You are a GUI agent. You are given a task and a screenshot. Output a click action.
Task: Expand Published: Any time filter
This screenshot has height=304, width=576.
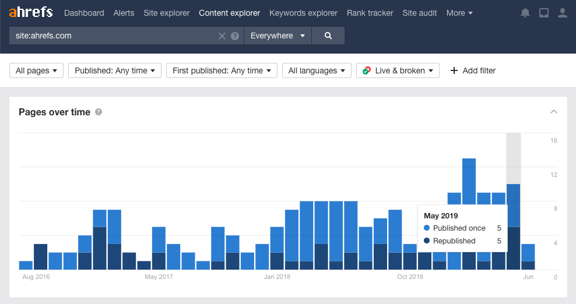tap(115, 70)
